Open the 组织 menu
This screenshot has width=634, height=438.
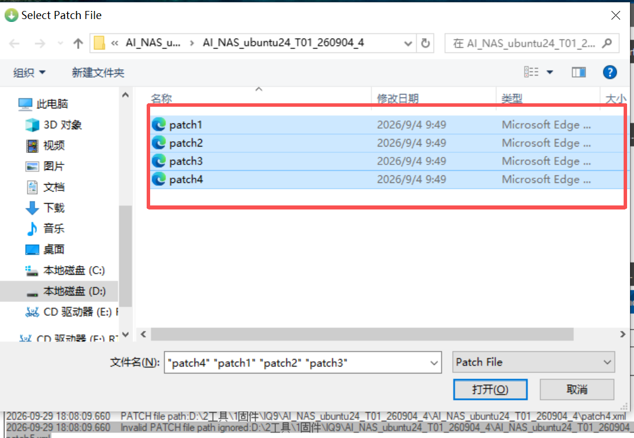point(29,73)
